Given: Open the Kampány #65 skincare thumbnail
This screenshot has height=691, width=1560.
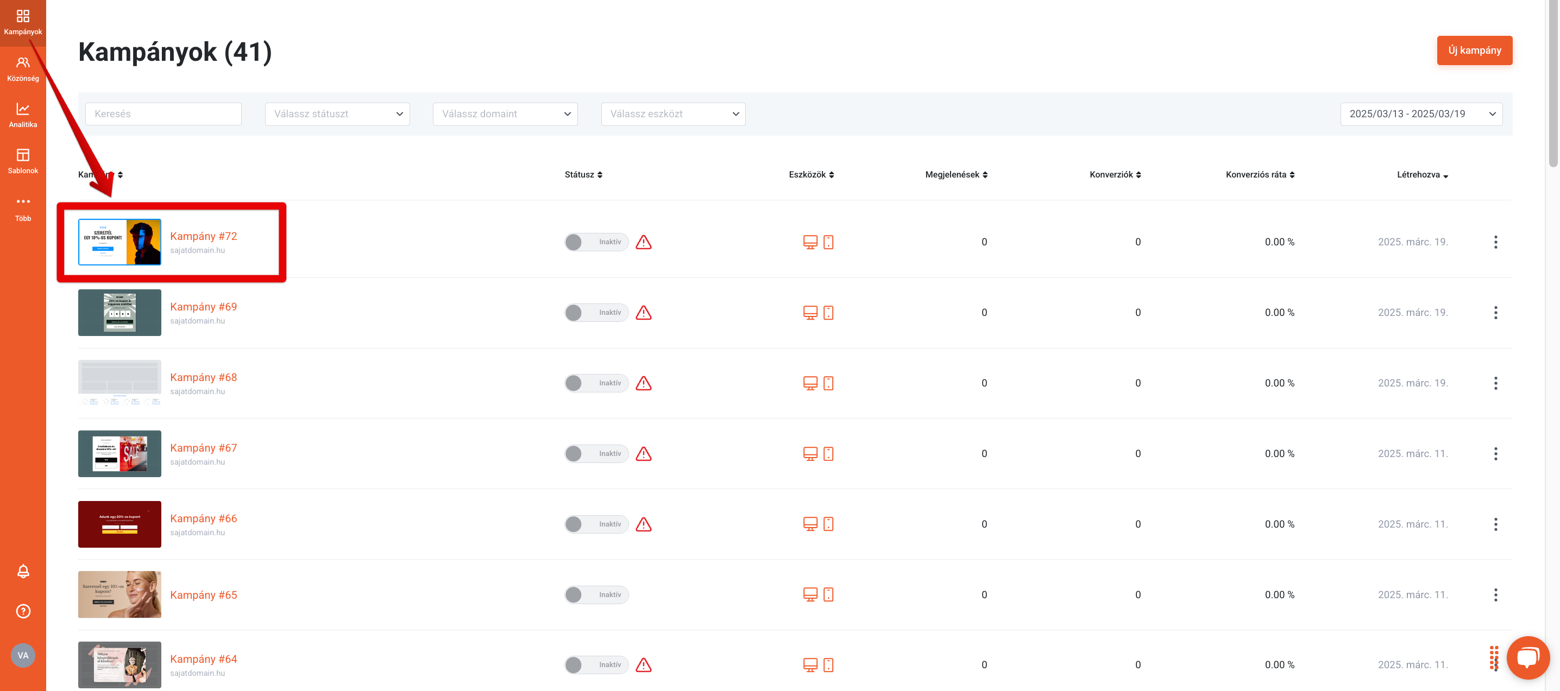Looking at the screenshot, I should point(120,595).
